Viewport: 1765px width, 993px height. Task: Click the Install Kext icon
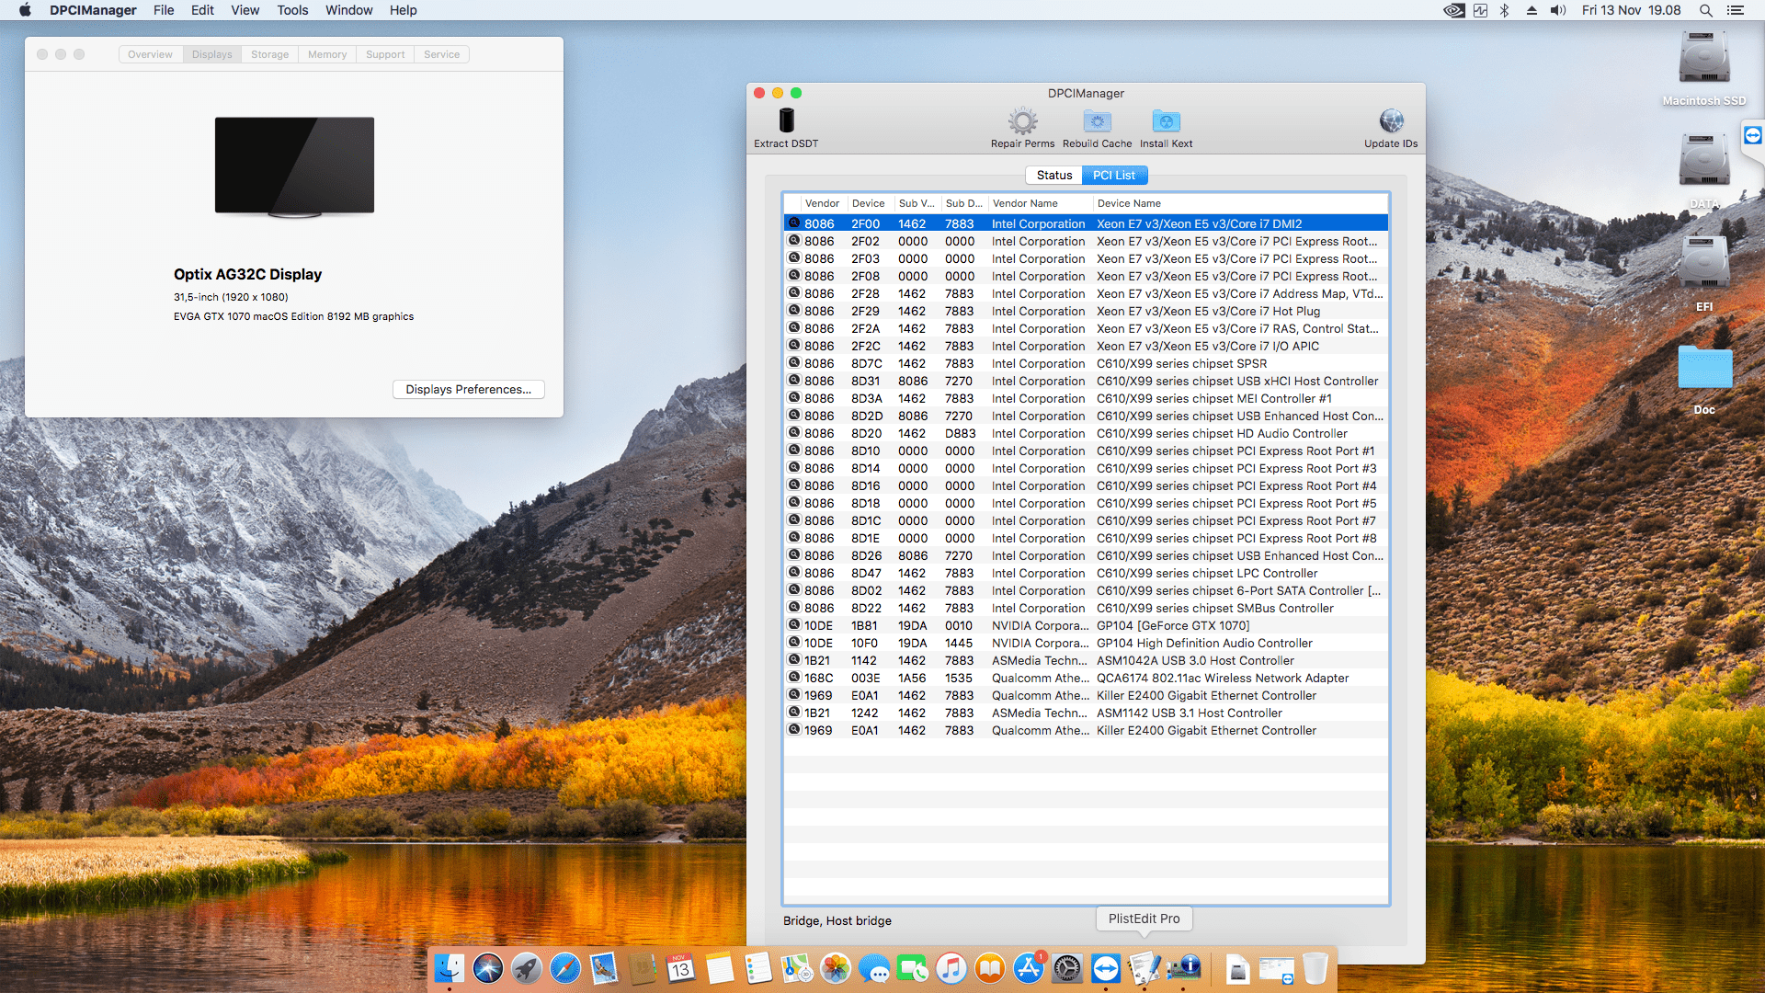pyautogui.click(x=1166, y=121)
